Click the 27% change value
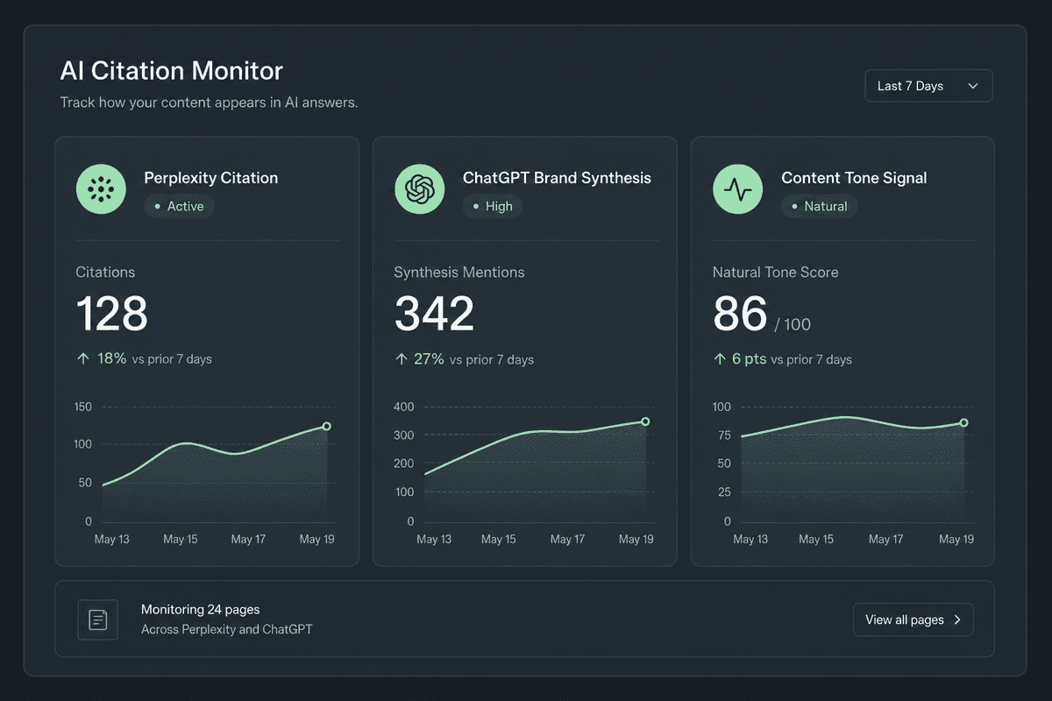The image size is (1052, 701). (430, 358)
